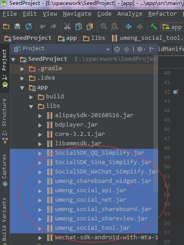This screenshot has height=245, width=184.
Task: Click the Make Project hammer icon
Action: (154, 26)
